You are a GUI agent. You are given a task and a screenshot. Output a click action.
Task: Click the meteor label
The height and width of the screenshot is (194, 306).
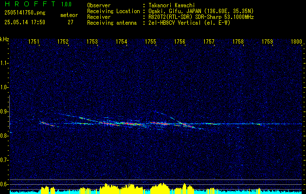pos(69,15)
